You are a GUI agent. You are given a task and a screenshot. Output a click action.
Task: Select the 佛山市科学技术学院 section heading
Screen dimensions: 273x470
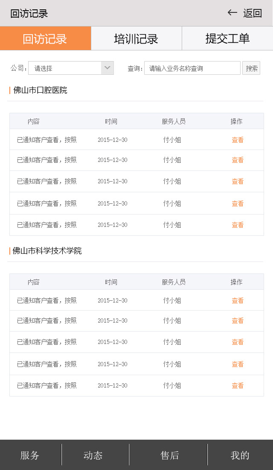47,251
